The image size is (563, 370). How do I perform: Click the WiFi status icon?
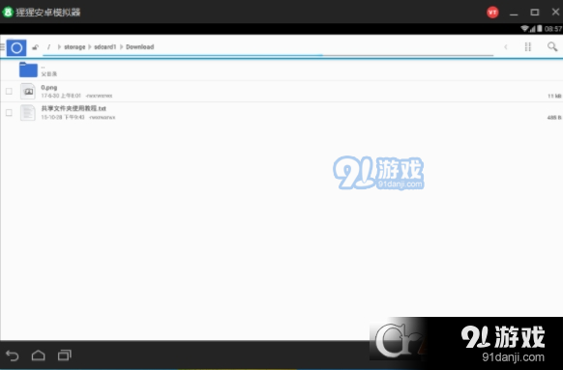tap(524, 29)
